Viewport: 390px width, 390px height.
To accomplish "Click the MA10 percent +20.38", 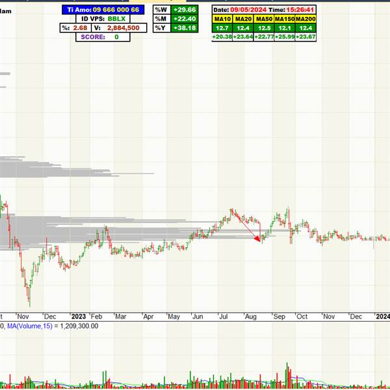I will [222, 37].
